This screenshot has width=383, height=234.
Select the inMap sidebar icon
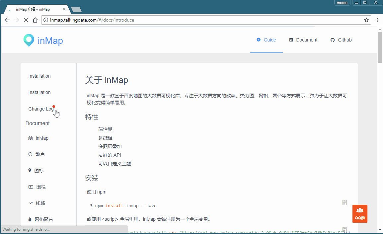click(x=30, y=138)
